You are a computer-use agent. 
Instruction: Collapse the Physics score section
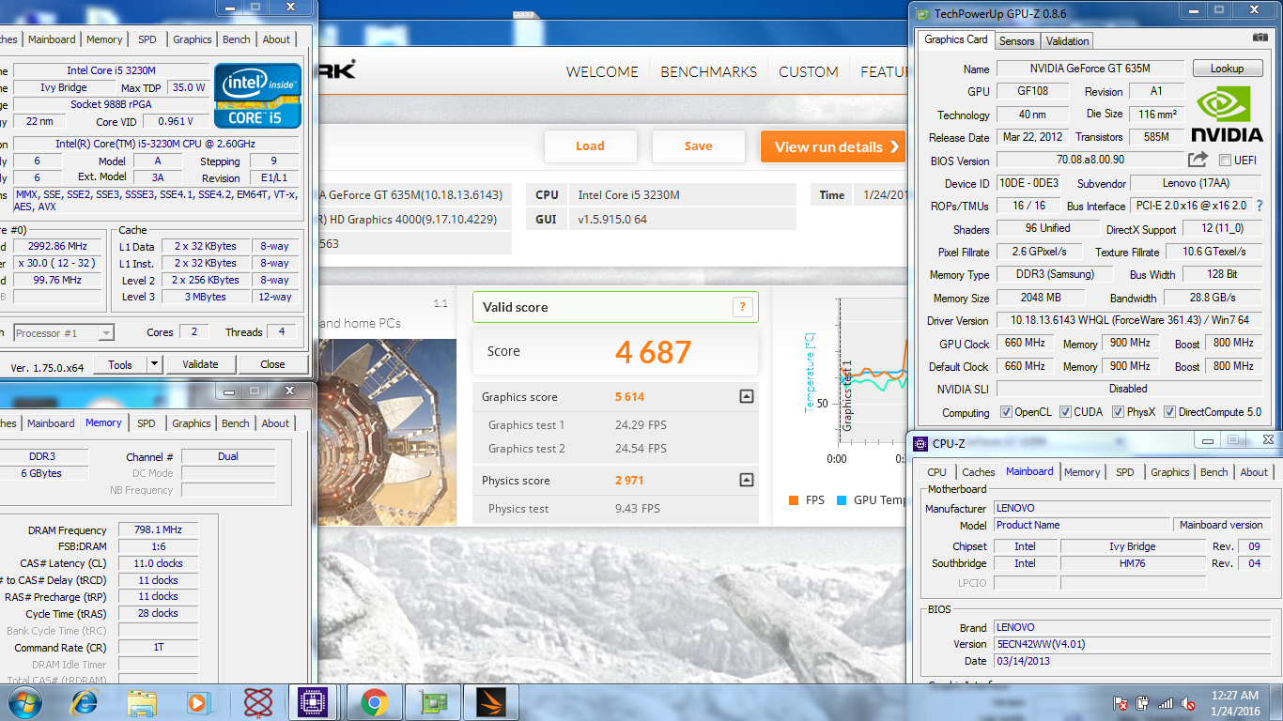pyautogui.click(x=747, y=480)
